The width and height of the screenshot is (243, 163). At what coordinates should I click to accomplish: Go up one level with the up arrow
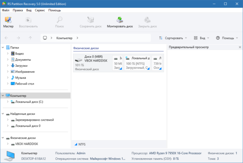click(30, 38)
